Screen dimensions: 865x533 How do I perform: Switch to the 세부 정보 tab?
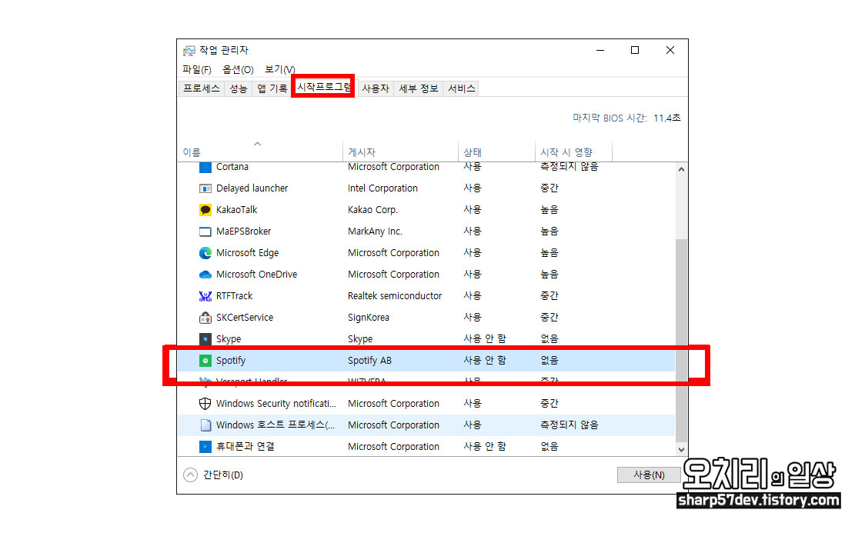click(x=418, y=88)
